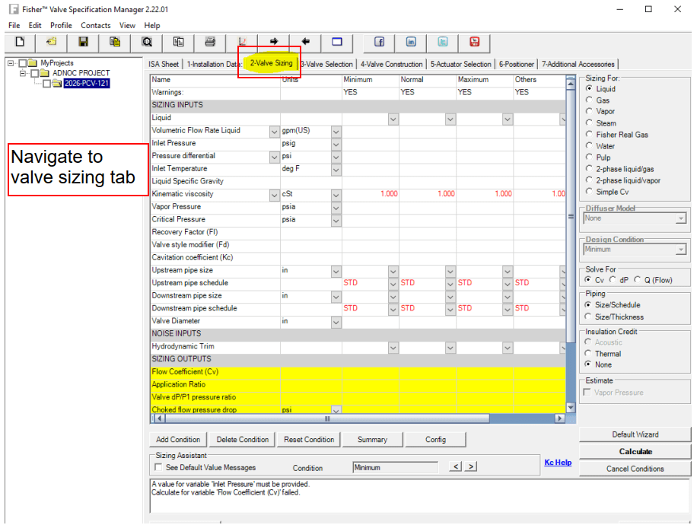Tick the ADNOC PROJECT tree checkbox
Screen dimensions: 697x525
35,73
